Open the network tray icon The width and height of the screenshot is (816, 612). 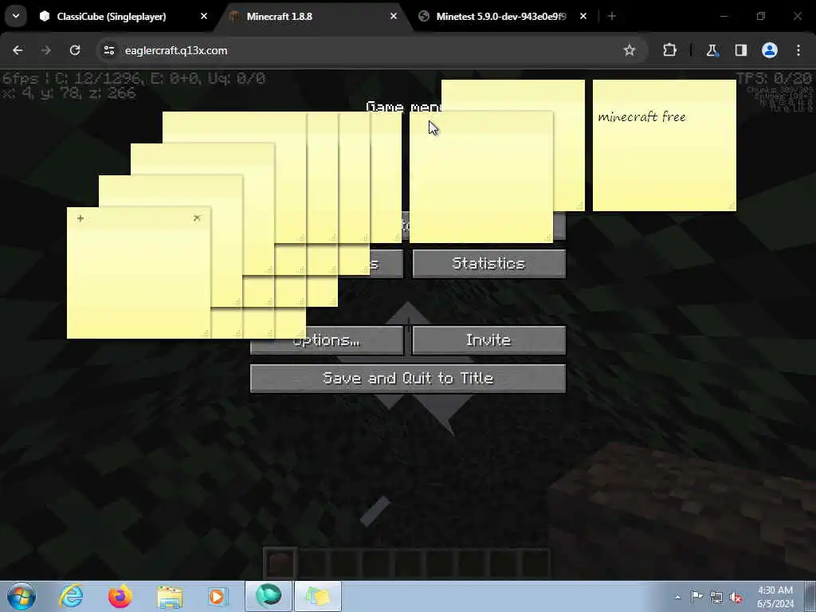[716, 597]
